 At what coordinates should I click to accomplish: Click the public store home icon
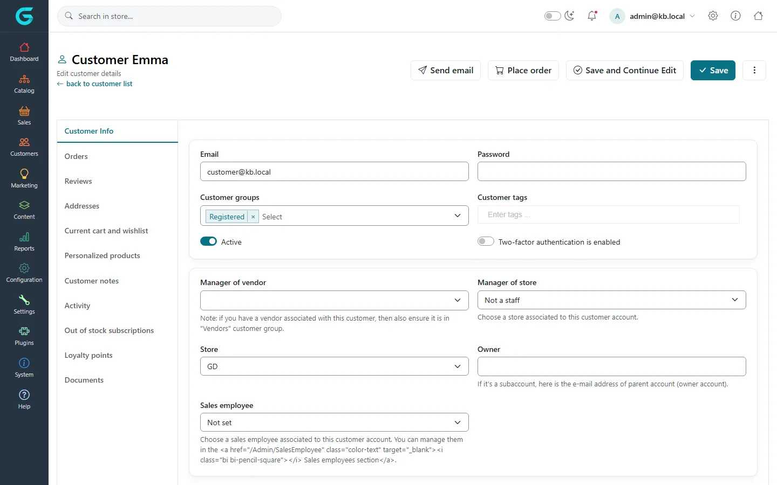[x=758, y=16]
